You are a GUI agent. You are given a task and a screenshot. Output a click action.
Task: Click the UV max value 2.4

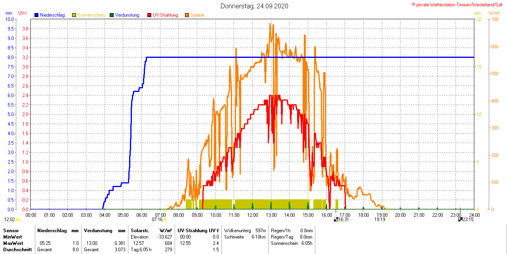coord(215,243)
